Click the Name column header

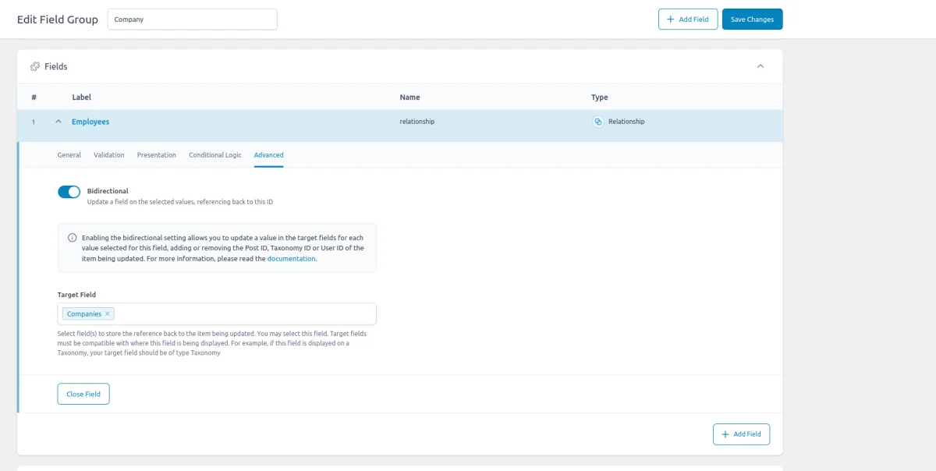coord(410,97)
